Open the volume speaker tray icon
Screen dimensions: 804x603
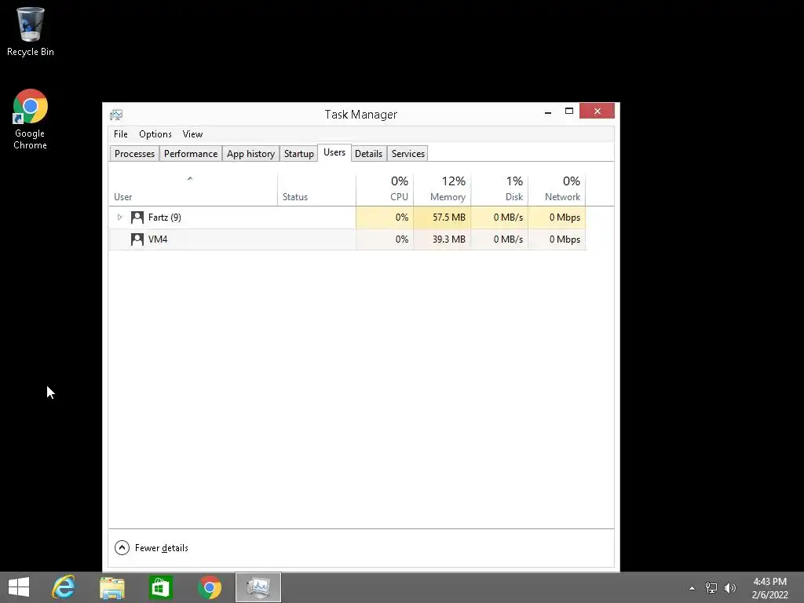point(729,588)
